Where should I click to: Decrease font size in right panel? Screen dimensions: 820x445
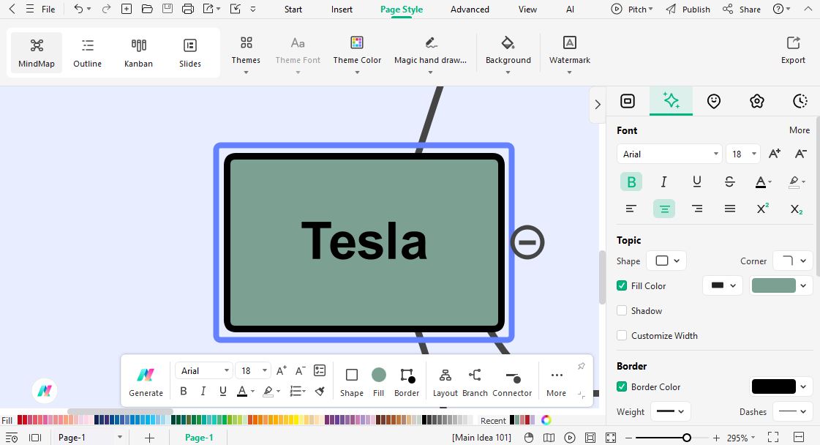coord(801,154)
